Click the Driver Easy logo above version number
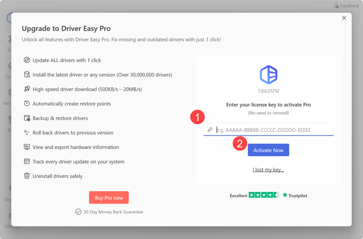The image size is (363, 239). (x=268, y=75)
